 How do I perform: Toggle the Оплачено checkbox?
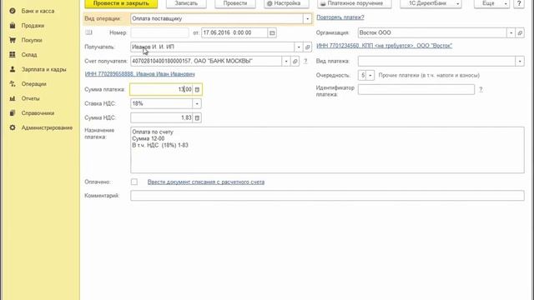134,182
